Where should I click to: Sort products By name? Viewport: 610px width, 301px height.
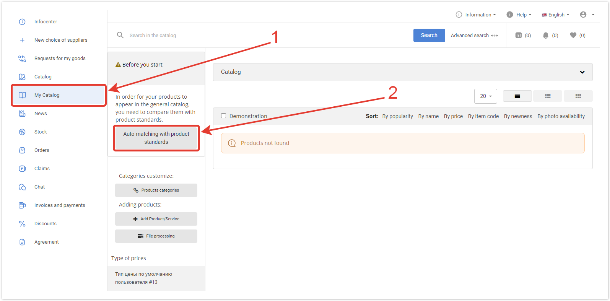pyautogui.click(x=428, y=116)
